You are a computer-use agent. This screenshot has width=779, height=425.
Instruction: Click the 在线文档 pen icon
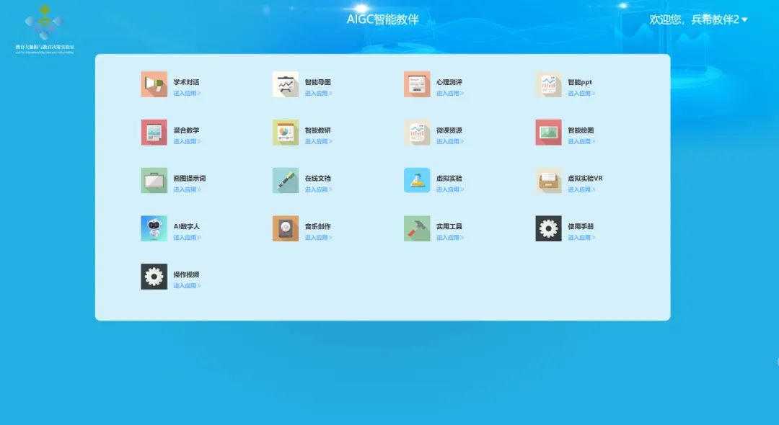pos(285,180)
